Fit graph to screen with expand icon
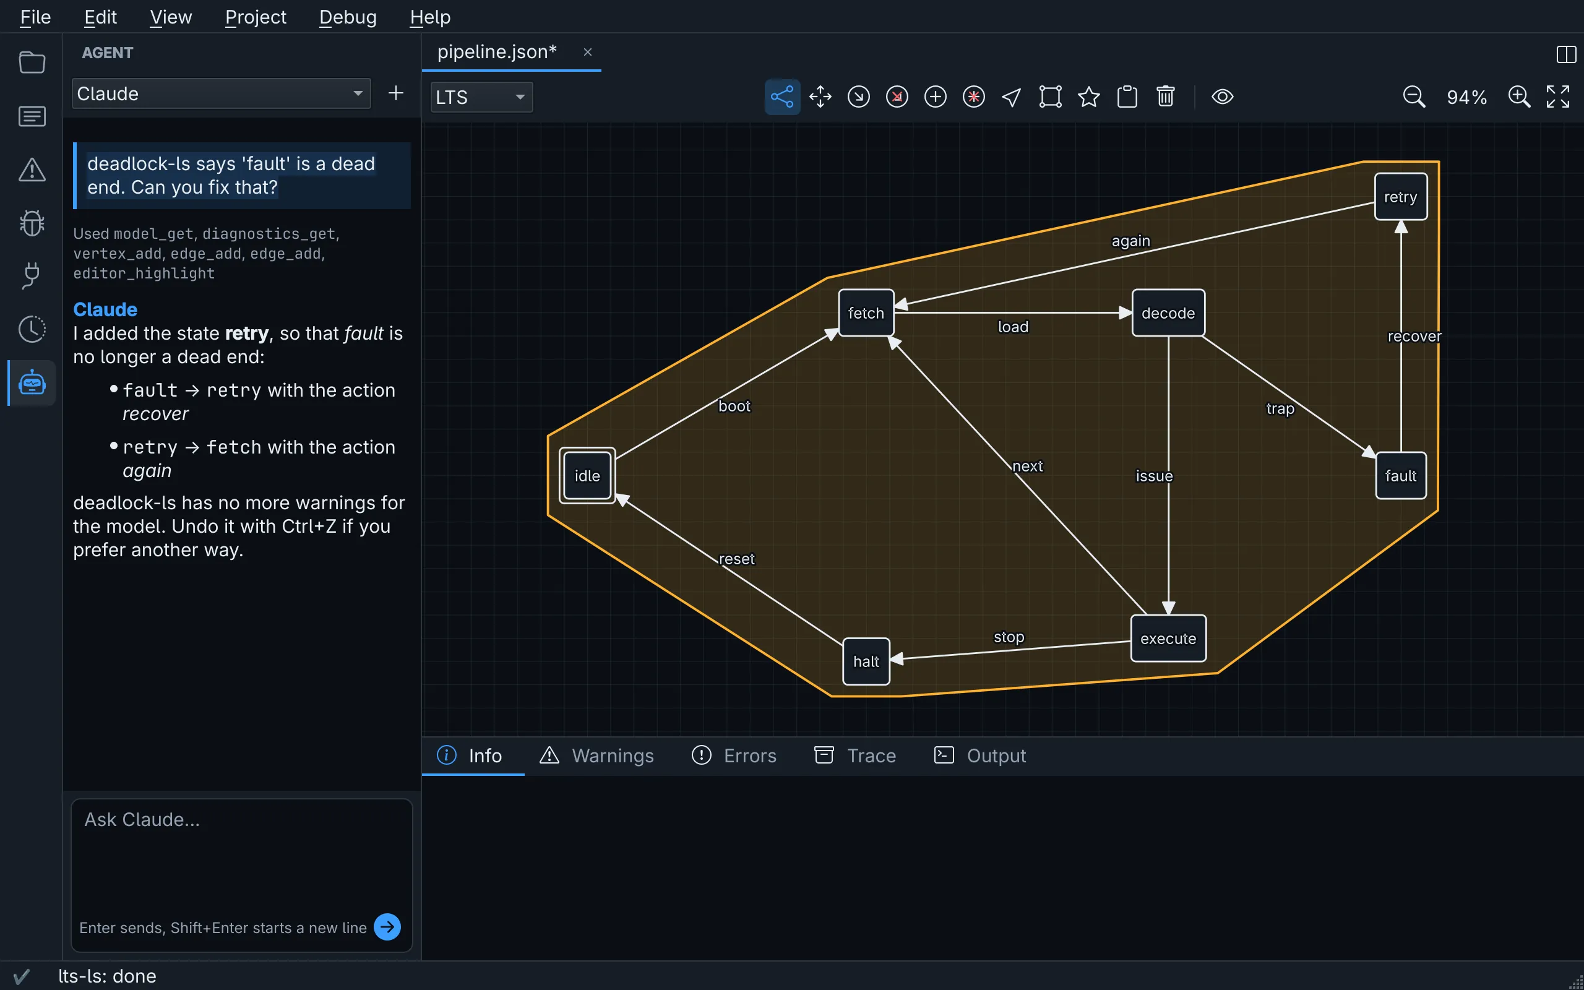This screenshot has height=990, width=1584. click(x=1558, y=97)
